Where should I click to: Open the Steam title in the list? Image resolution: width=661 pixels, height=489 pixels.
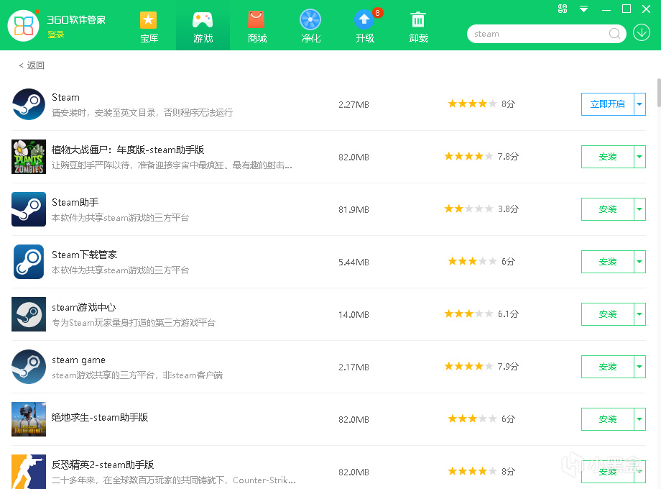tap(65, 98)
